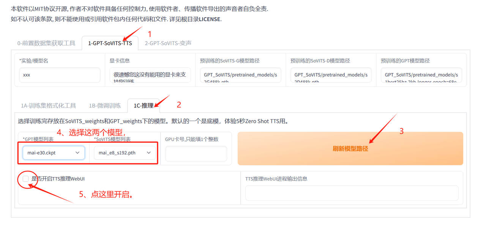Edit the 预训练的SoVITS-G模型路径 field

coord(240,75)
